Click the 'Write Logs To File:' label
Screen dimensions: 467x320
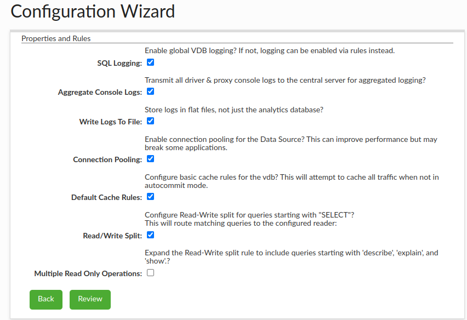point(110,122)
